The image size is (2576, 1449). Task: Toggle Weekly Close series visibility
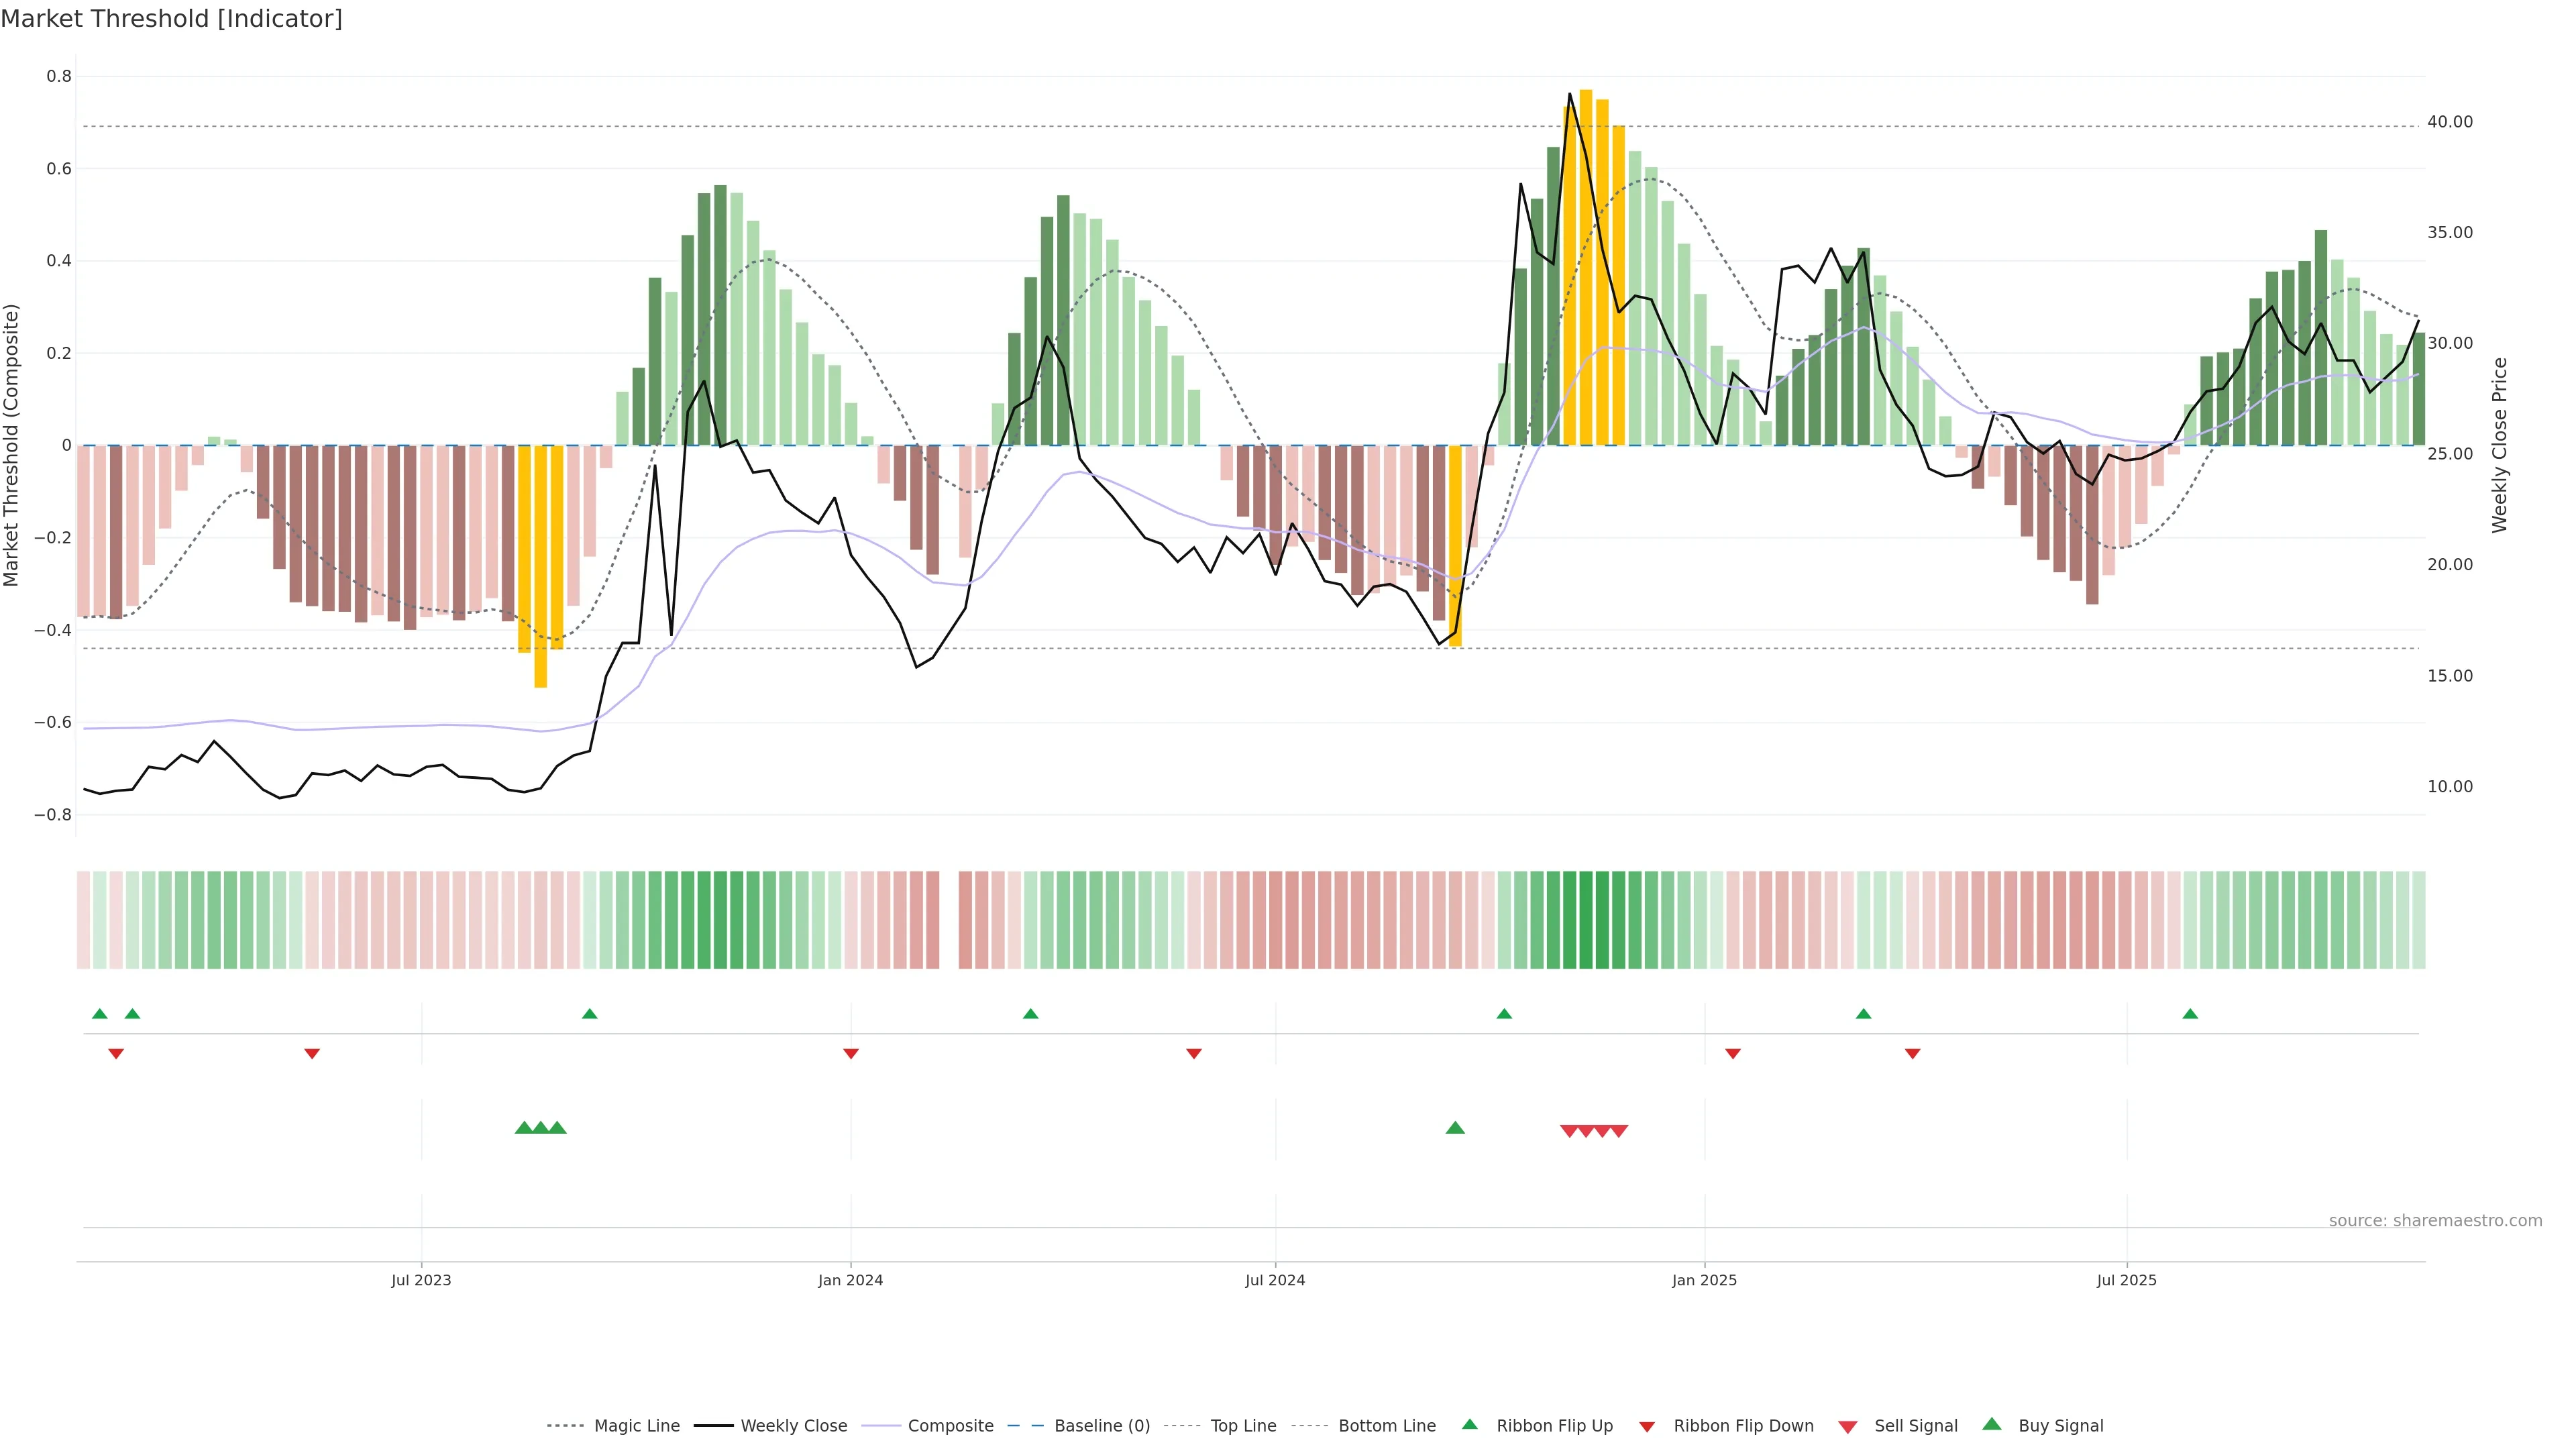click(x=793, y=1426)
